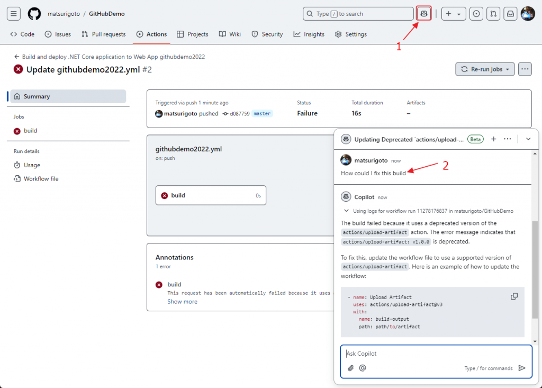Screen dimensions: 542x388
Task: Open the Wiki tab
Action: pyautogui.click(x=230, y=34)
